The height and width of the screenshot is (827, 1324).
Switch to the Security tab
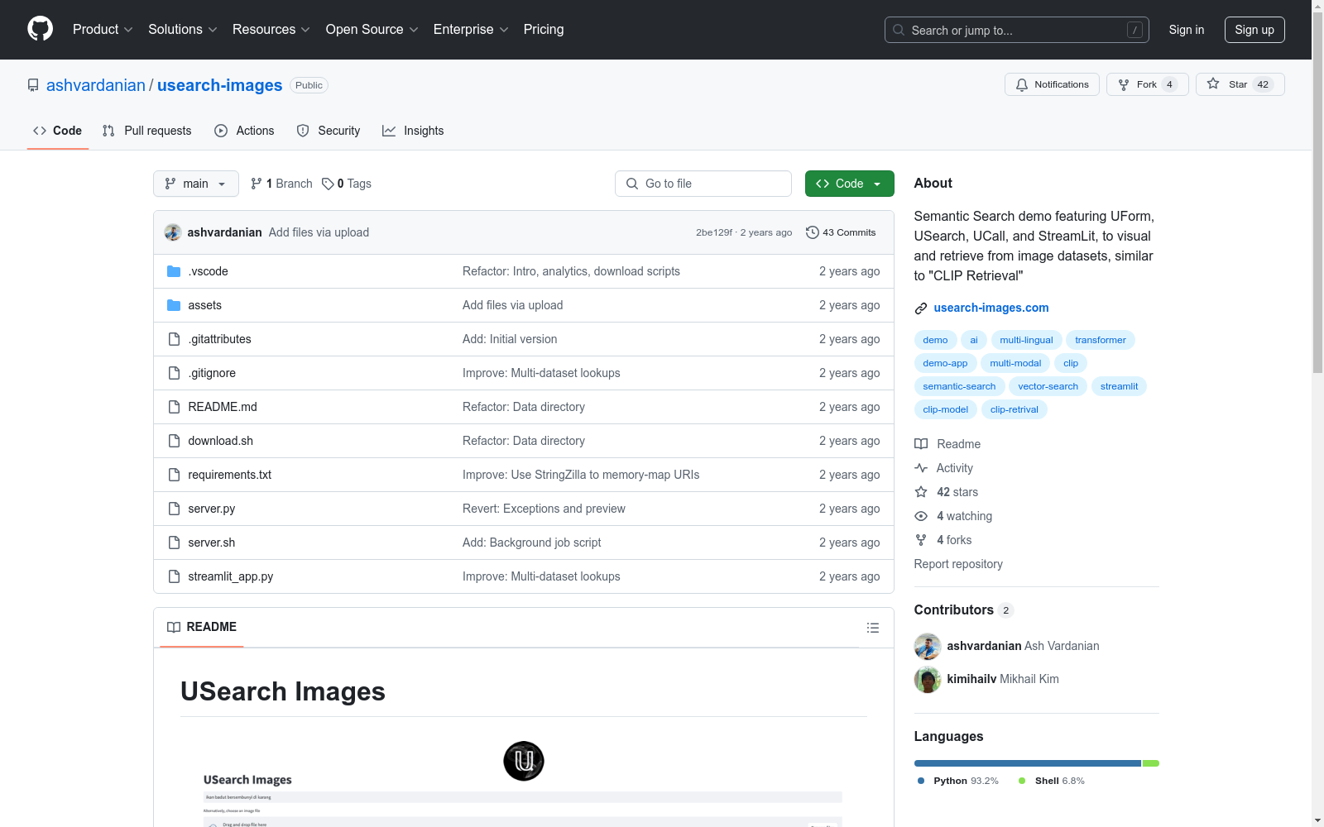pyautogui.click(x=329, y=131)
